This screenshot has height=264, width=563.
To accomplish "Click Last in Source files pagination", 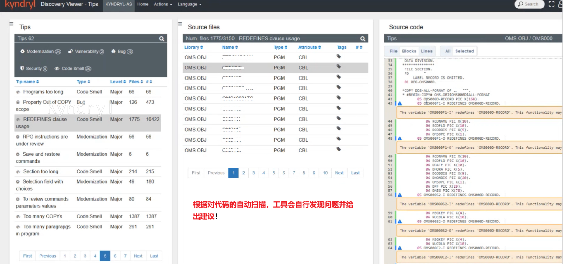I will 355,173.
